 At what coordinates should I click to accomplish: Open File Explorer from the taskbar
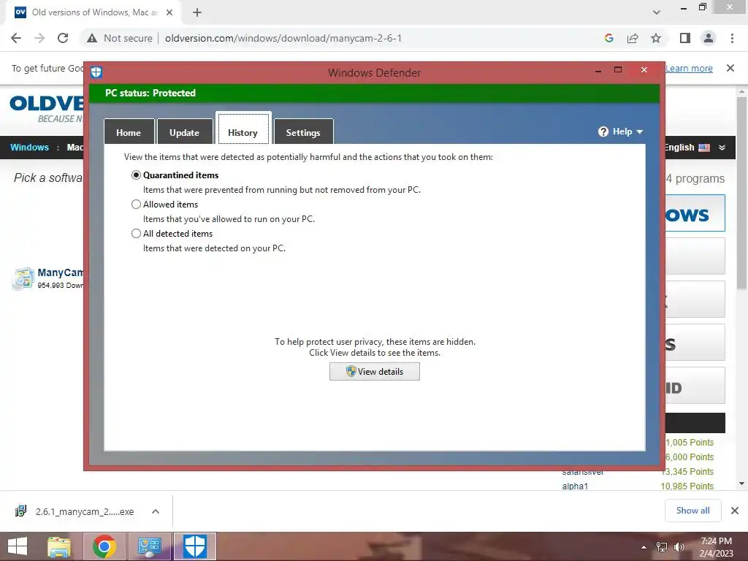(x=59, y=546)
